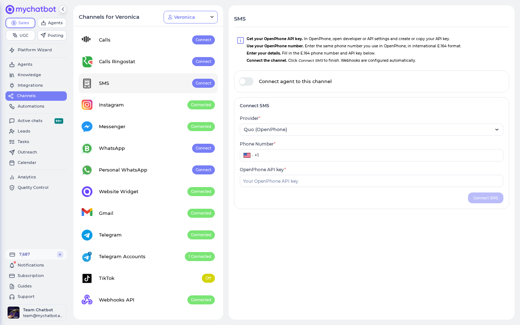Open Integrations in the sidebar

pos(36,86)
